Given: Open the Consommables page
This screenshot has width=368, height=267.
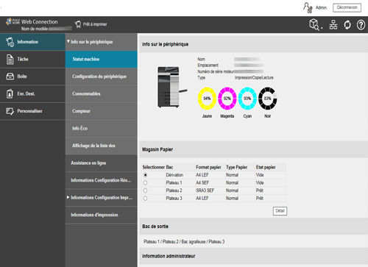Looking at the screenshot, I should [x=102, y=93].
